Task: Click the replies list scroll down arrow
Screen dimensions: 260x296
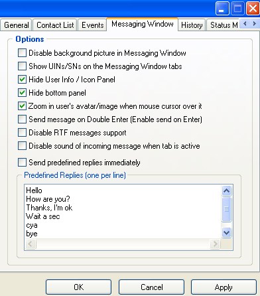Action: (x=226, y=233)
